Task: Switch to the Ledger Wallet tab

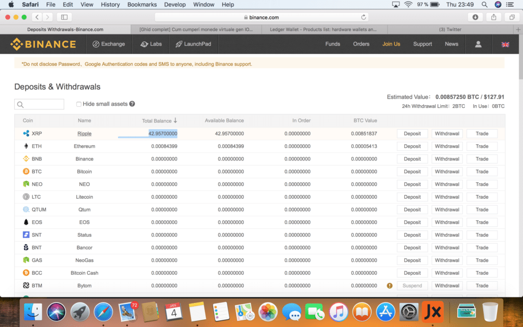Action: pyautogui.click(x=323, y=29)
